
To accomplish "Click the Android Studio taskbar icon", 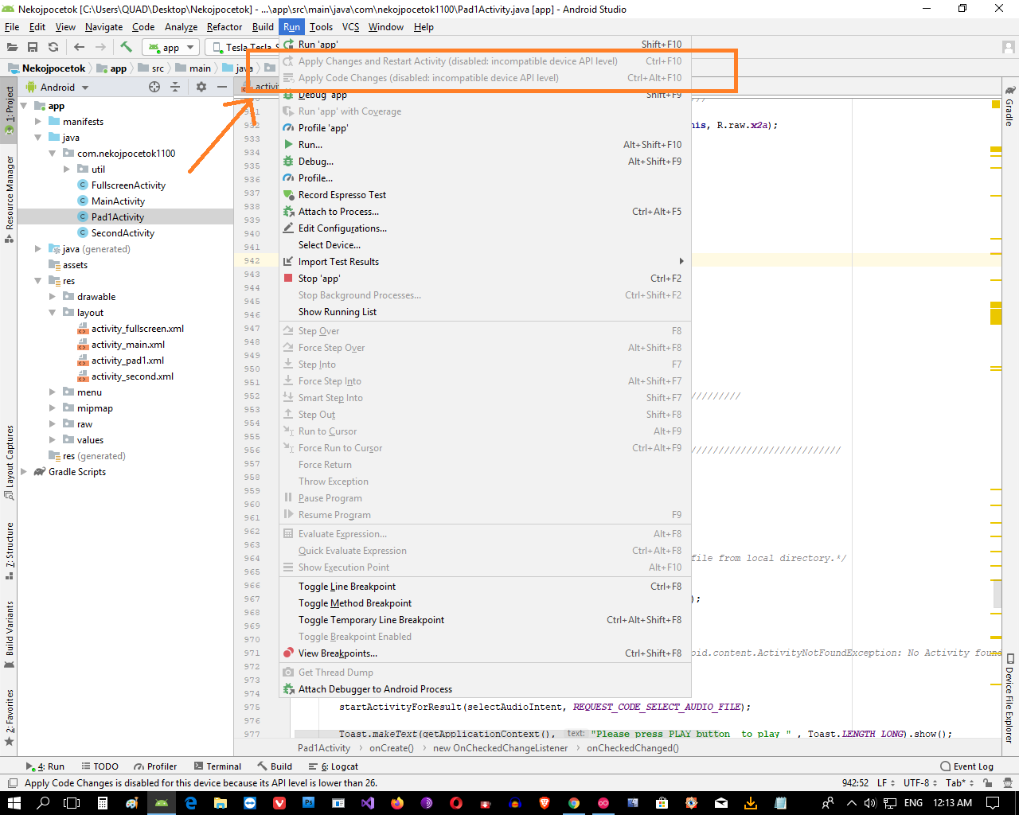I will tap(162, 803).
